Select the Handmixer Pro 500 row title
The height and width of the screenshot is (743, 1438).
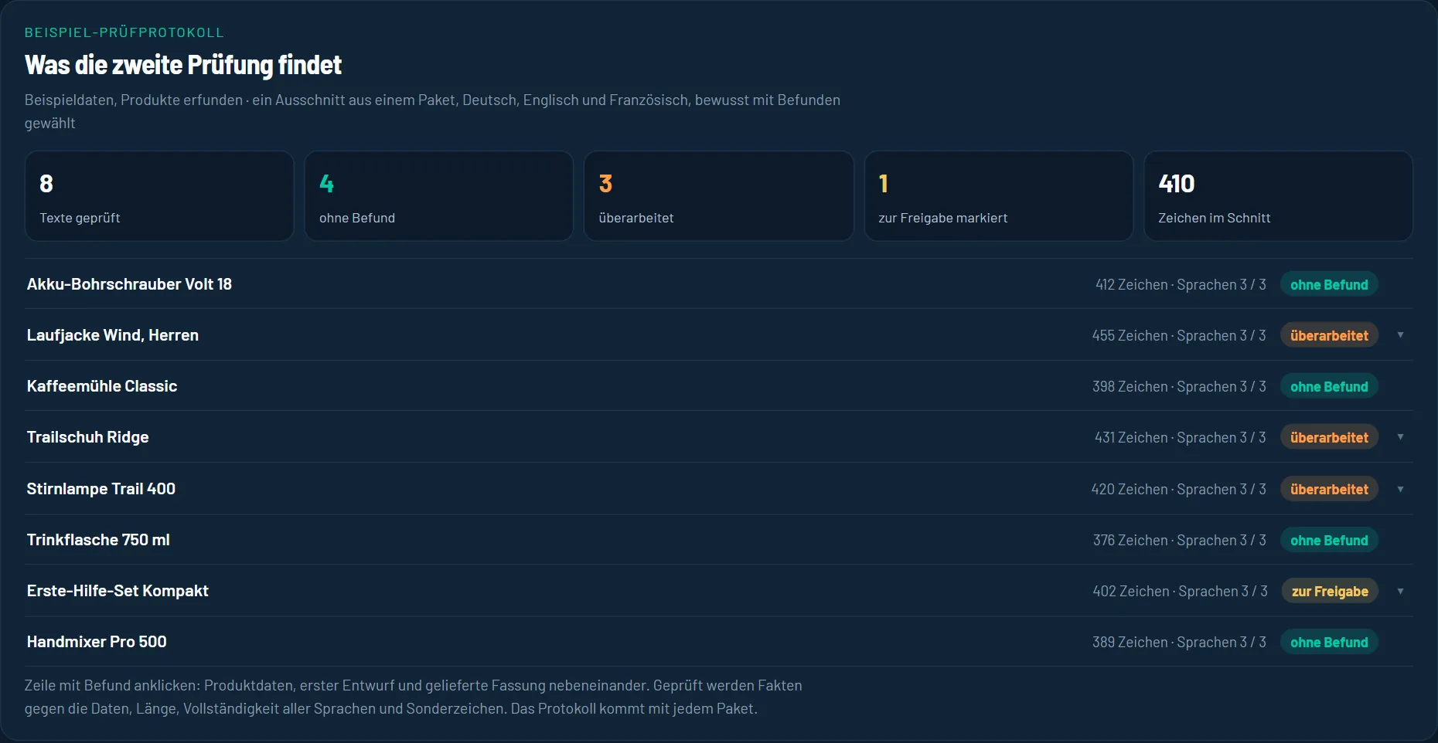tap(97, 642)
